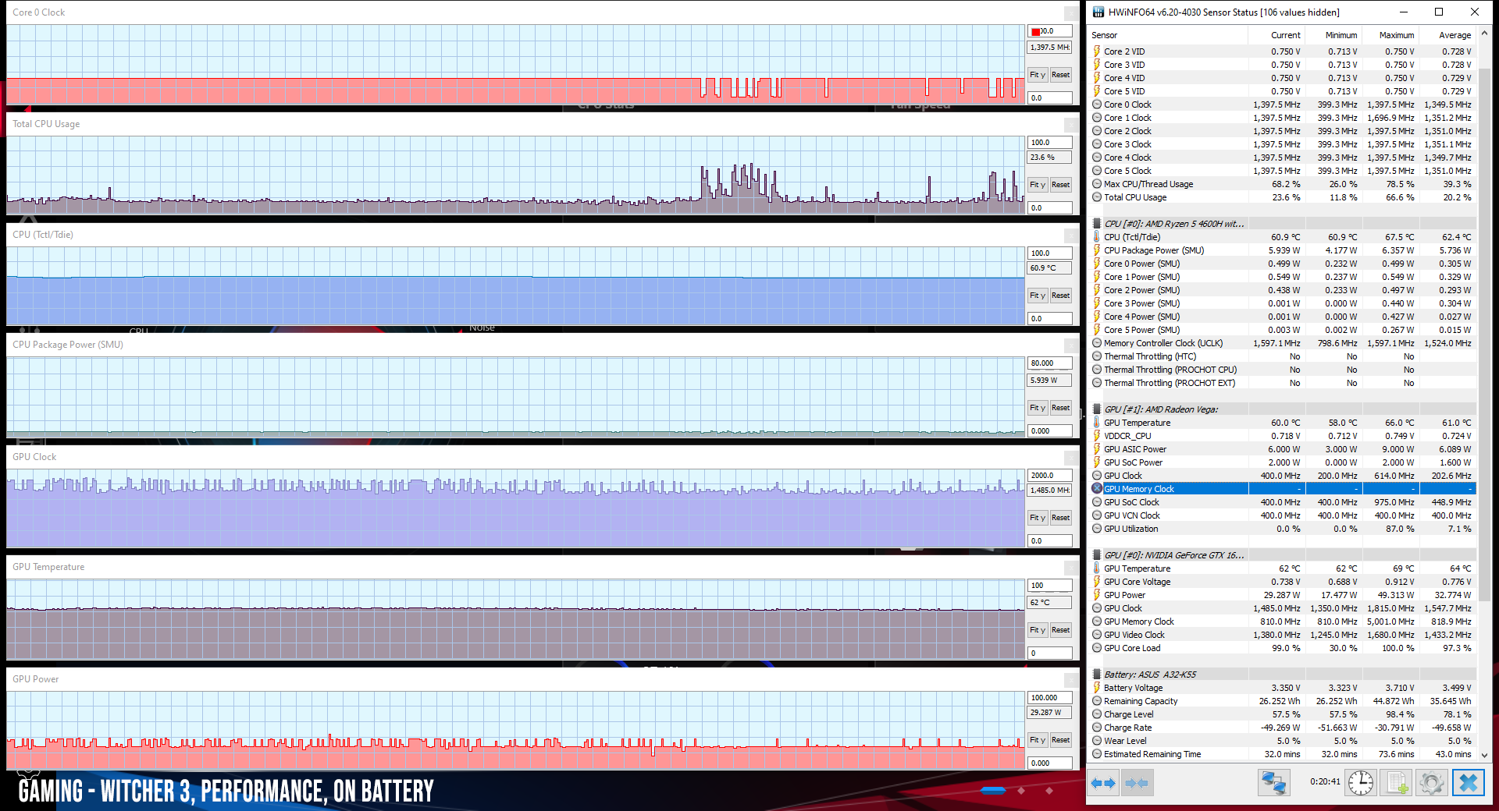
Task: Select the Core 5 Power (SMU) row
Action: coord(1283,330)
